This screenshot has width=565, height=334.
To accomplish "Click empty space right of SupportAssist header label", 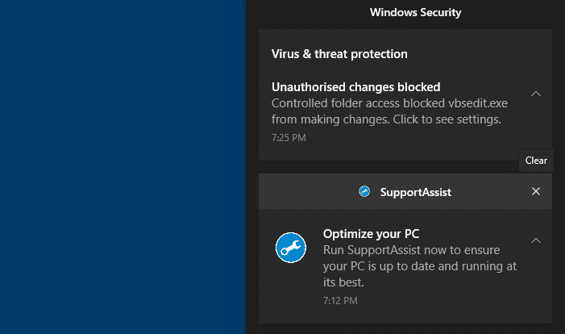I will (x=490, y=191).
